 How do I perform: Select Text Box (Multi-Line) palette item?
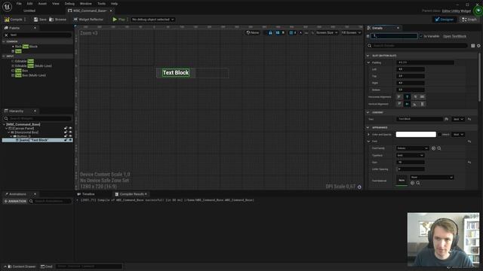click(29, 75)
